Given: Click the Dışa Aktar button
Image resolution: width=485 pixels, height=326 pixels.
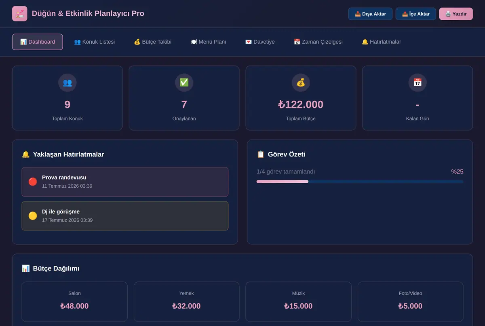Looking at the screenshot, I should tap(370, 14).
